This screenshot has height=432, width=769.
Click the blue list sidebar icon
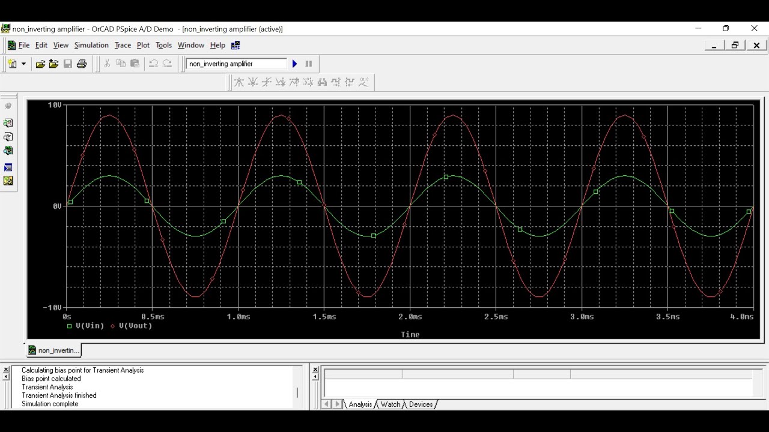tap(8, 167)
